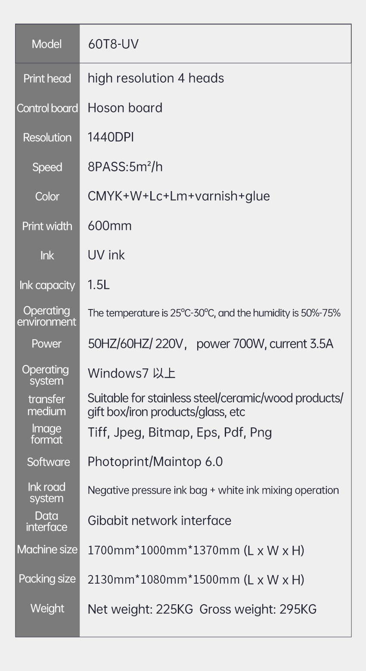This screenshot has width=366, height=671.
Task: Click the Model label cell
Action: point(47,44)
